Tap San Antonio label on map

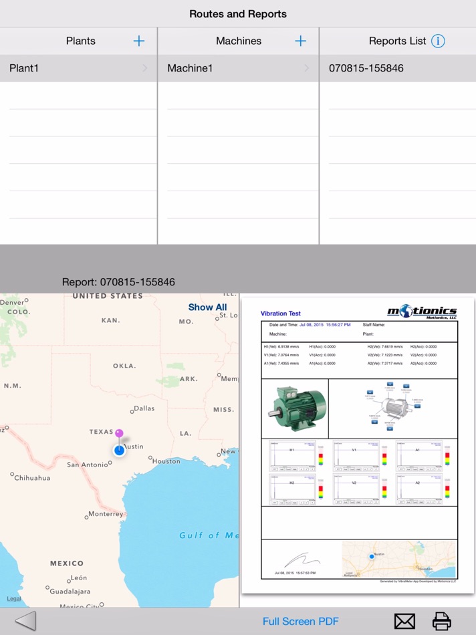coord(88,465)
